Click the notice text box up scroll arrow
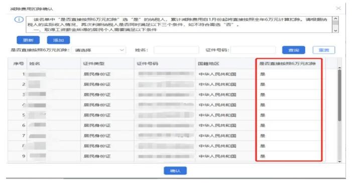352x183 pixels. [x=335, y=19]
